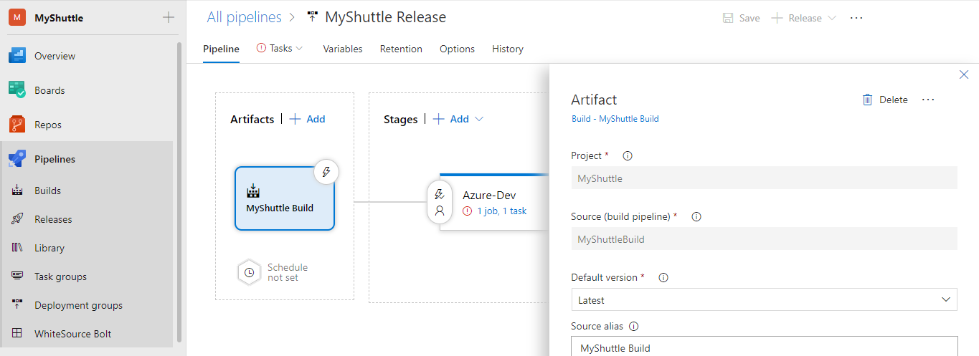Open the more actions ellipsis in header
The image size is (979, 356).
(x=856, y=18)
